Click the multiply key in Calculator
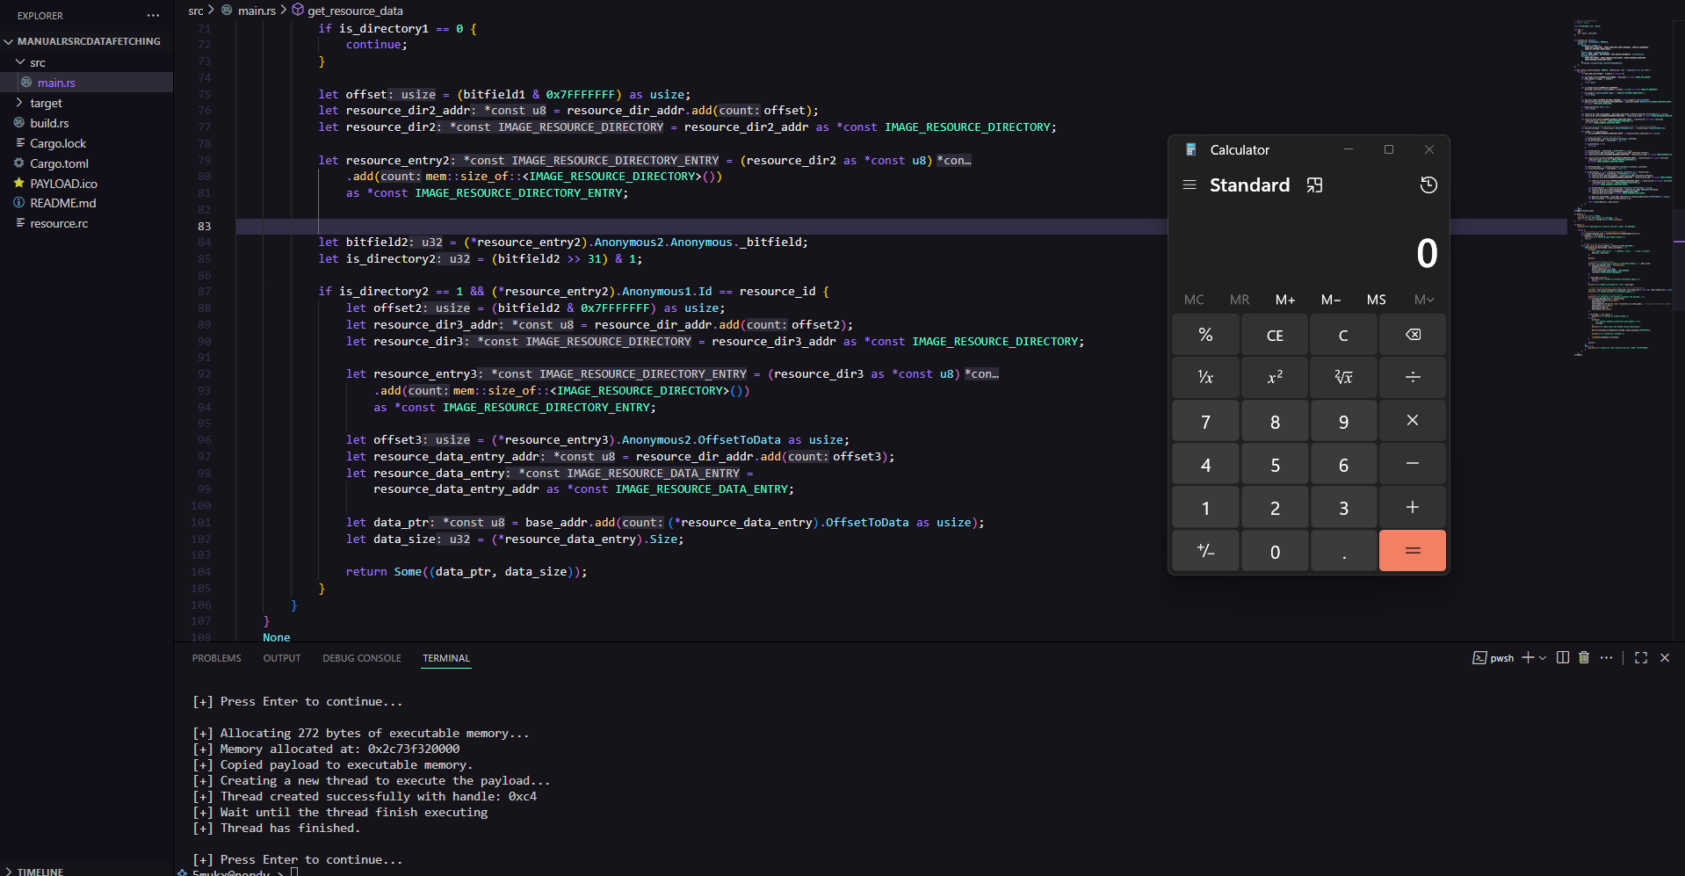Image resolution: width=1685 pixels, height=876 pixels. pos(1413,421)
